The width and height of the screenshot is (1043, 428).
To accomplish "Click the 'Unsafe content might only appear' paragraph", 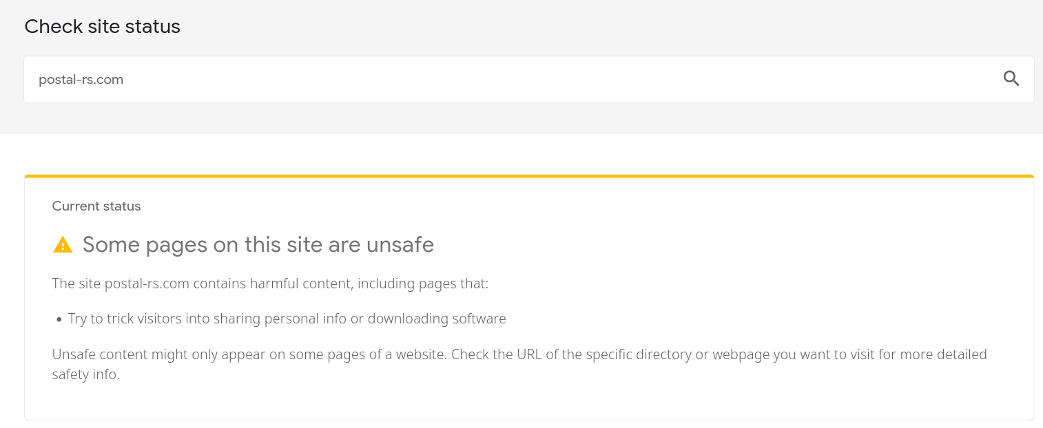I will tap(519, 365).
